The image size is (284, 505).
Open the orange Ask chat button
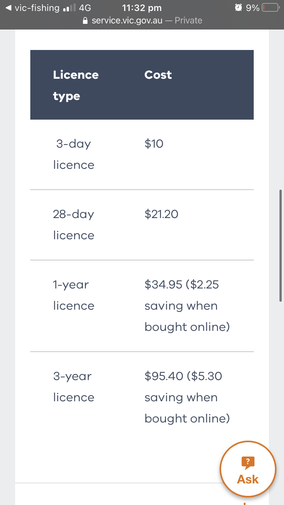[248, 469]
